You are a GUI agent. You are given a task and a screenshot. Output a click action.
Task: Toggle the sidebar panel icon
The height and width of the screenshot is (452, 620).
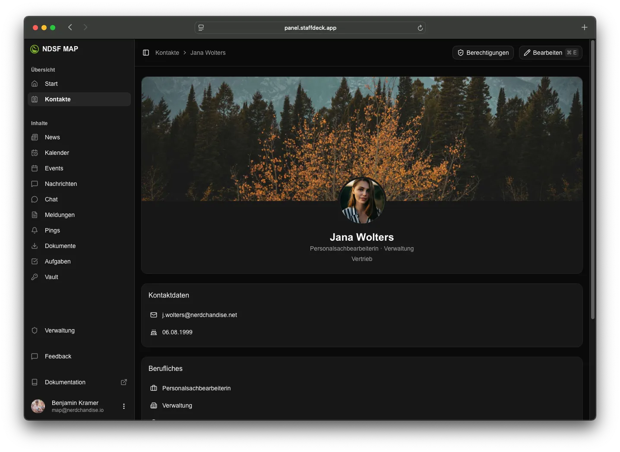point(146,53)
